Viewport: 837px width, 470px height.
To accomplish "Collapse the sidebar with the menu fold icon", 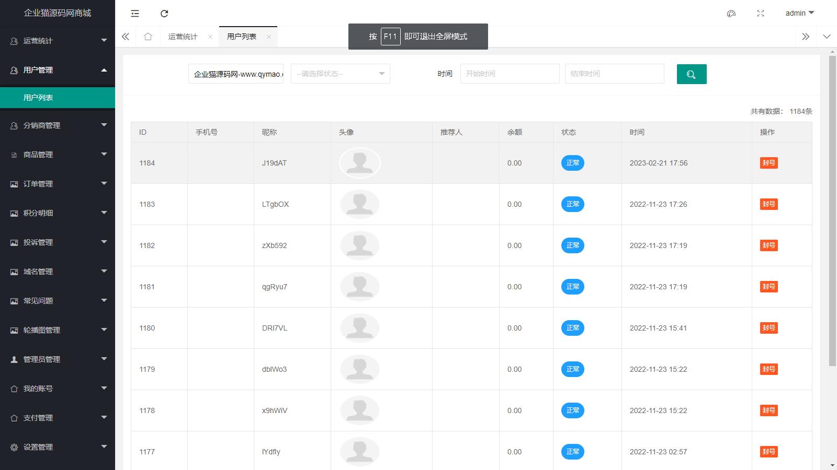I will pos(135,14).
